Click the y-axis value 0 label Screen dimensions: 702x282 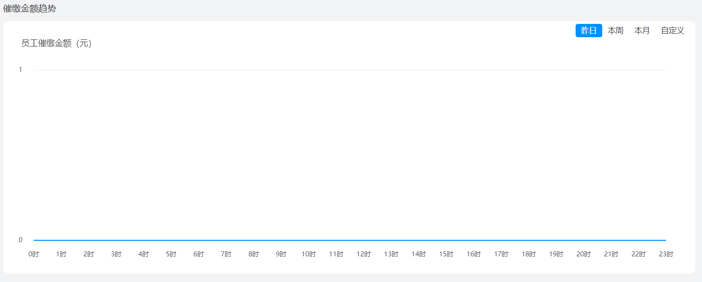click(20, 240)
